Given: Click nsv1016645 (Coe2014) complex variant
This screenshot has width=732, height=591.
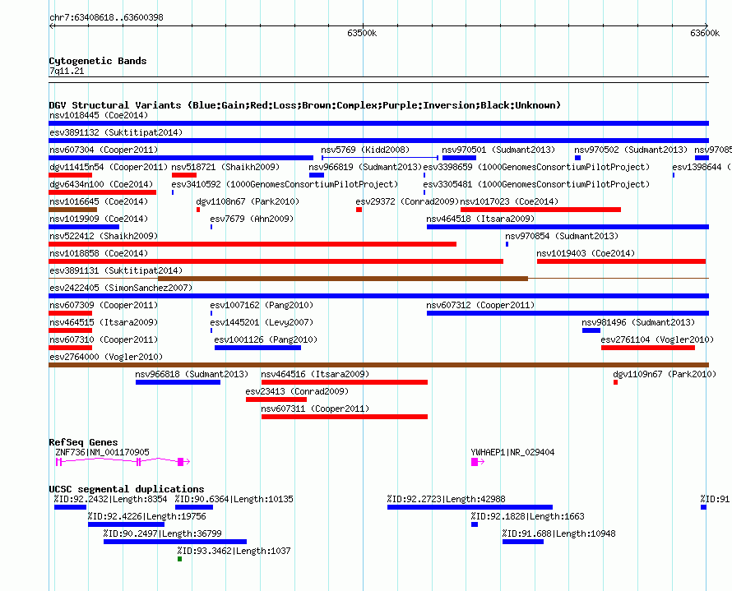Looking at the screenshot, I should [72, 210].
